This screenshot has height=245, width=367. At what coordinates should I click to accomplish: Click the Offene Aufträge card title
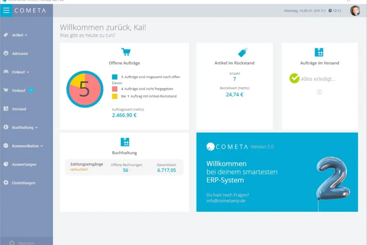[x=124, y=63]
